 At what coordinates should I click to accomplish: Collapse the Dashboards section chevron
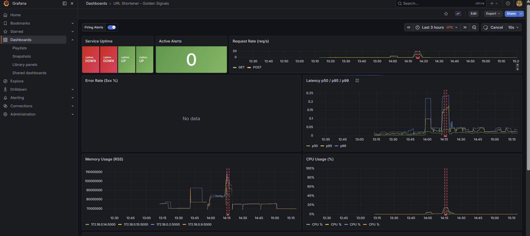[72, 40]
